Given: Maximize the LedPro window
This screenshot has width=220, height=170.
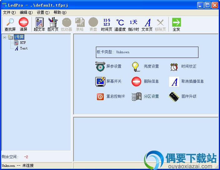Looking at the screenshot, I should pyautogui.click(x=207, y=5).
